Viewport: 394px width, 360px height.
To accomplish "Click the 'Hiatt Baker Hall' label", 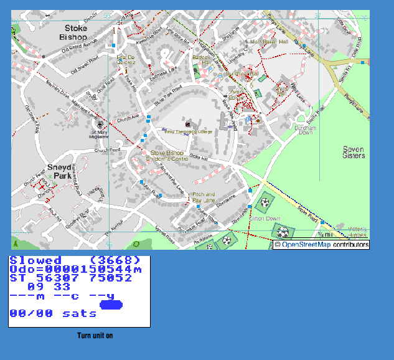I will [268, 42].
